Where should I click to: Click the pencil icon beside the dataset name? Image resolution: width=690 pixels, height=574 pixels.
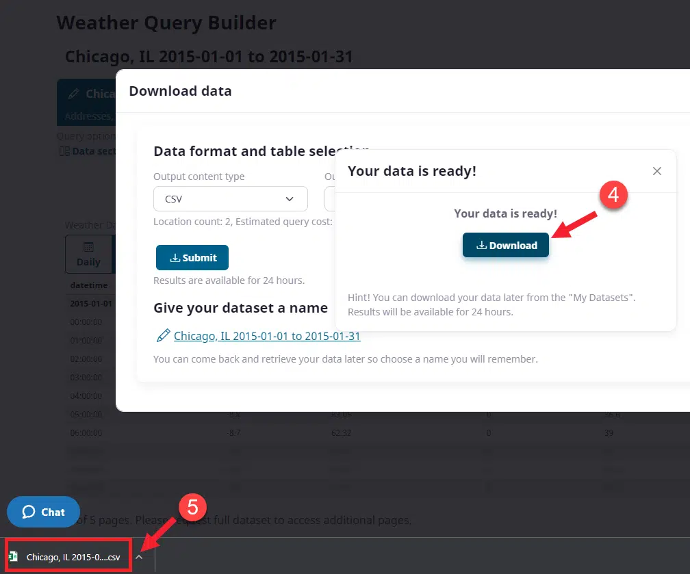coord(163,336)
